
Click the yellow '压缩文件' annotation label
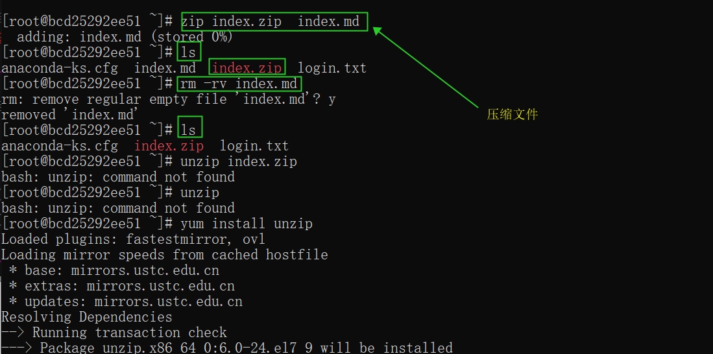[x=513, y=115]
